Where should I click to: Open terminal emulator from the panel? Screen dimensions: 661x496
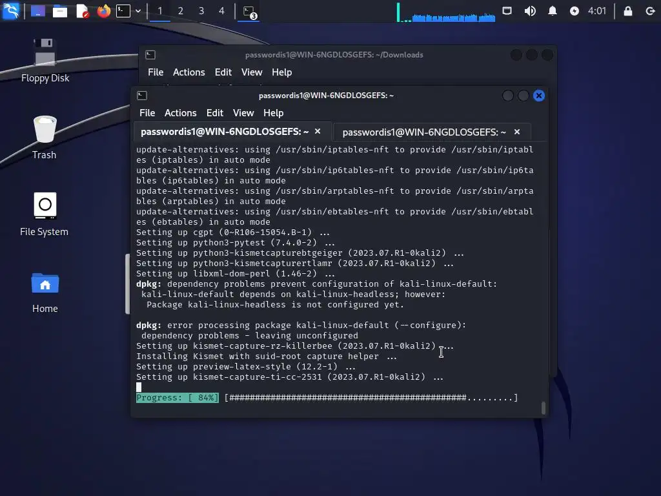tap(123, 11)
